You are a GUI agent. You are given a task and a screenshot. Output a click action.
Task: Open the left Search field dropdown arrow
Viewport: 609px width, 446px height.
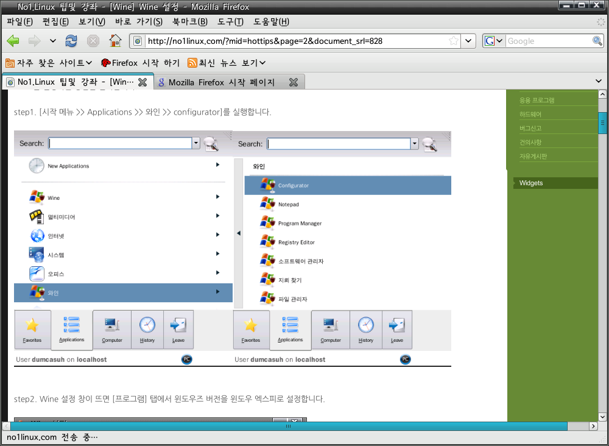pos(196,143)
